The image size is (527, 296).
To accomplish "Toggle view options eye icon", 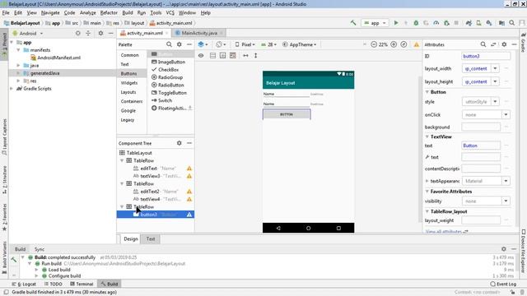I will (x=201, y=55).
